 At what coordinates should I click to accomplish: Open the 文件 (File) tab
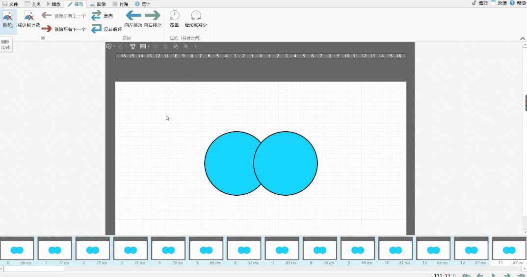point(10,4)
